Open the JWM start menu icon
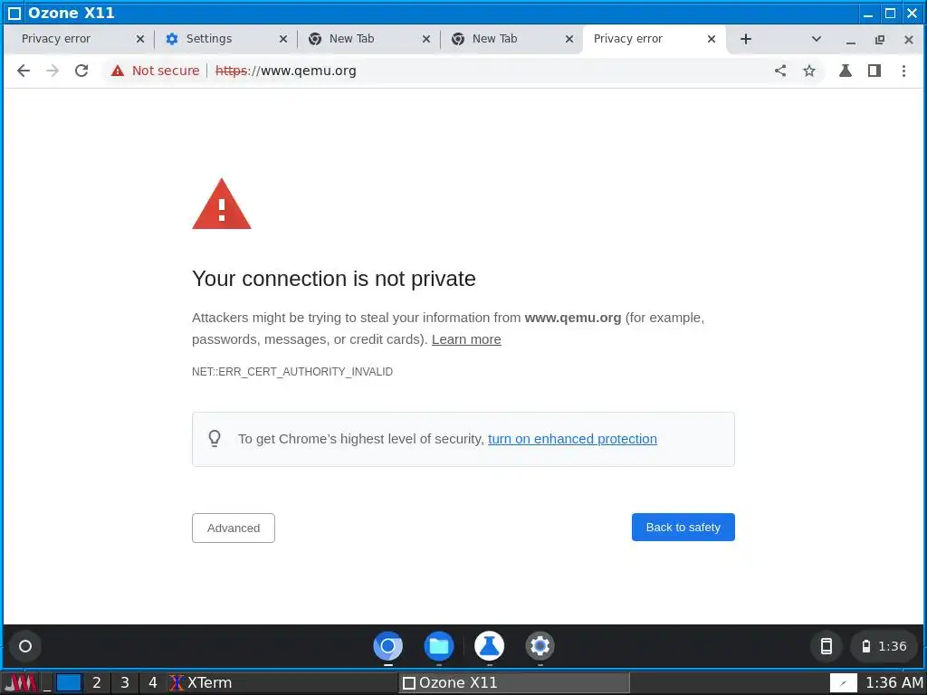The width and height of the screenshot is (927, 695). click(21, 683)
